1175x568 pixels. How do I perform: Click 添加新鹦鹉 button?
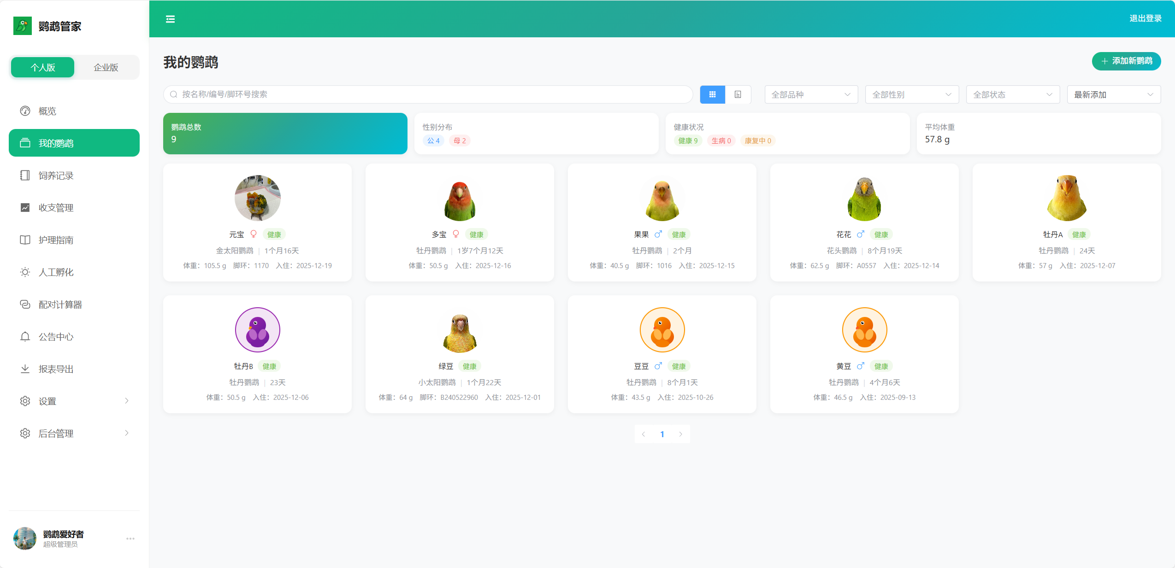1126,61
